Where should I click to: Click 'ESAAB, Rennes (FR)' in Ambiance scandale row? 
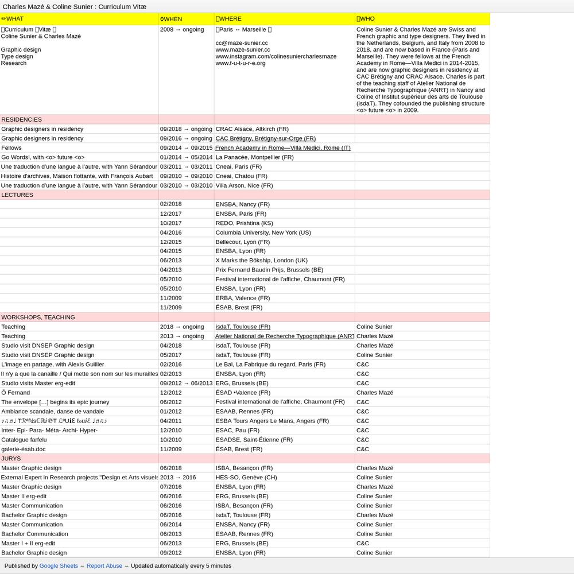(x=285, y=412)
